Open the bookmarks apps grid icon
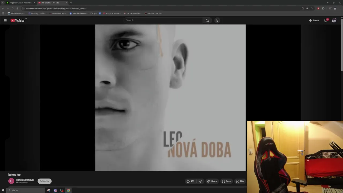This screenshot has height=193, width=343. point(3,13)
